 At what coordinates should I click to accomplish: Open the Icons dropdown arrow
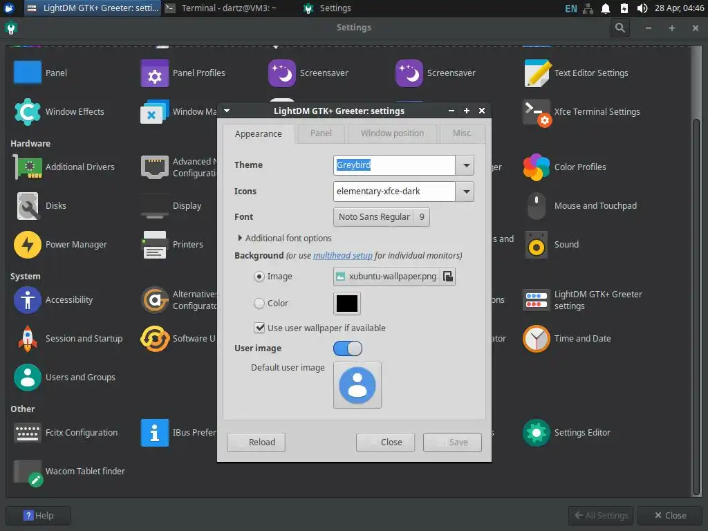point(466,192)
